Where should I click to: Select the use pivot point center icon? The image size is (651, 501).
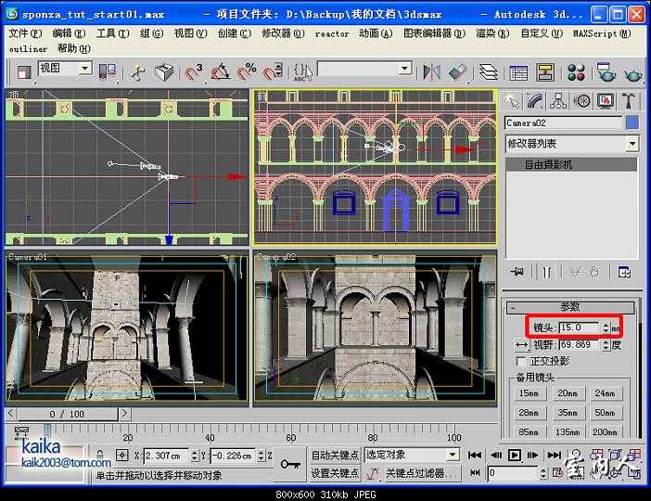(x=108, y=72)
